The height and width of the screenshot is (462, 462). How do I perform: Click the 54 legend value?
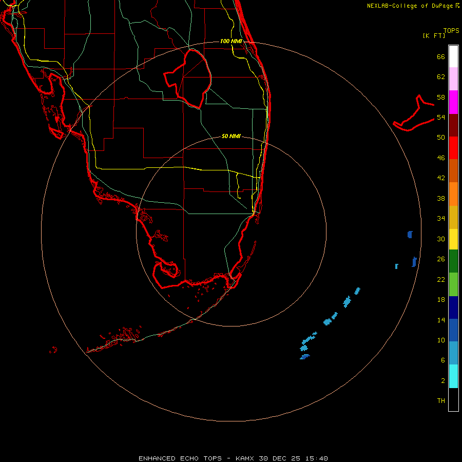point(441,117)
